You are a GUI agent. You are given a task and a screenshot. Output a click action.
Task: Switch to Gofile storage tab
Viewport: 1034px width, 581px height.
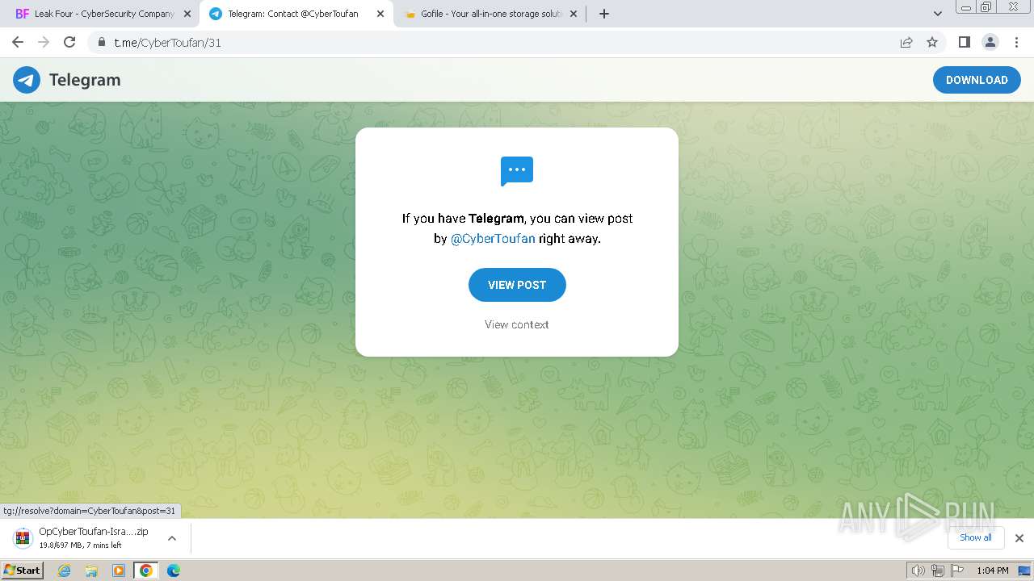tap(490, 14)
